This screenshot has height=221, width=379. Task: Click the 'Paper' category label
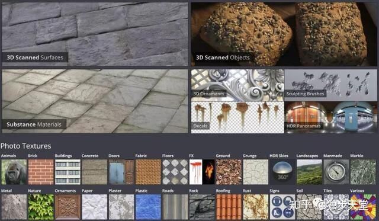point(87,191)
